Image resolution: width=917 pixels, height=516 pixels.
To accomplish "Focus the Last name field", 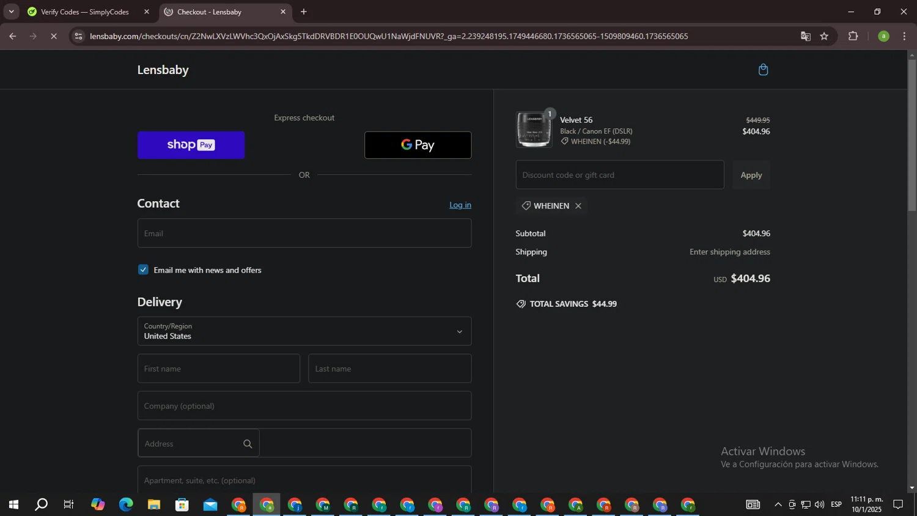I will click(390, 369).
